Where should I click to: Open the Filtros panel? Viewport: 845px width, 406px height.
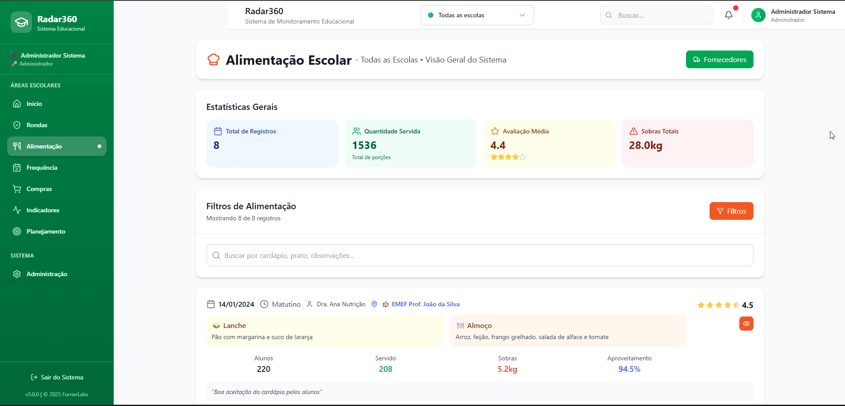point(731,211)
